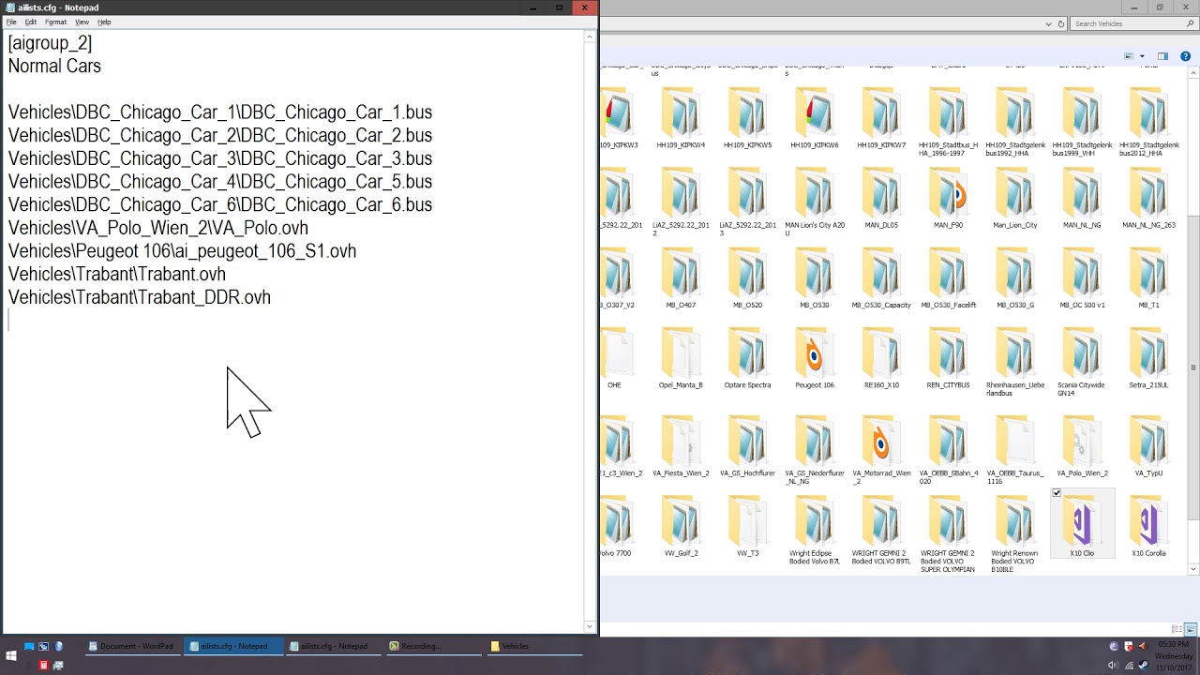Open the volume control in system tray
This screenshot has width=1200, height=675.
pos(1113,666)
